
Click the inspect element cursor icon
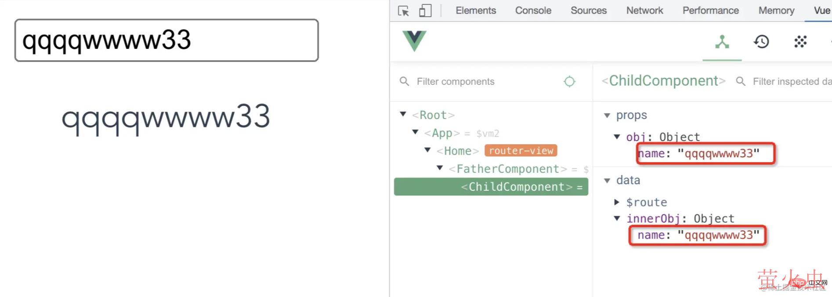tap(403, 11)
